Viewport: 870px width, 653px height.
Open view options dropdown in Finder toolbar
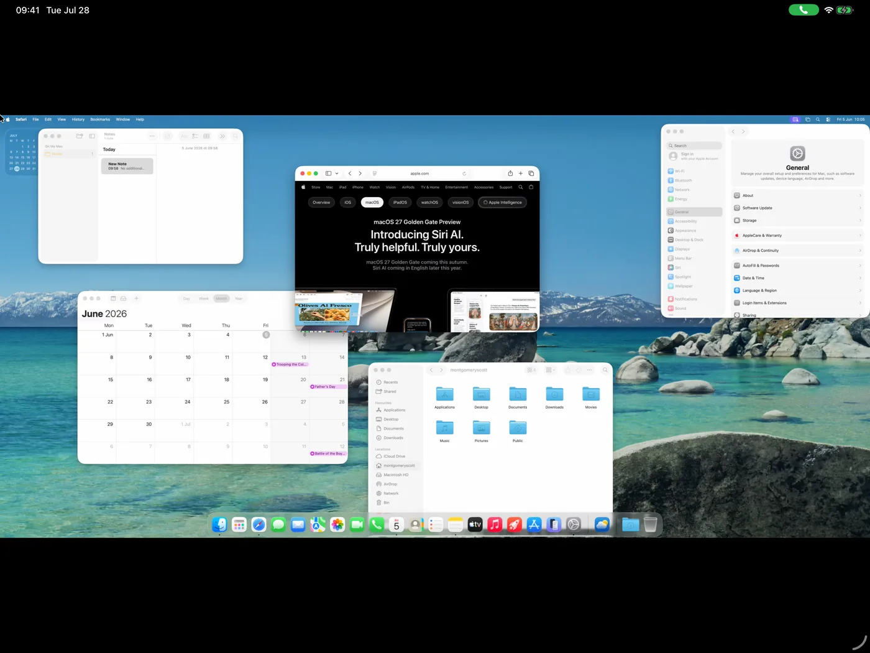coord(531,370)
